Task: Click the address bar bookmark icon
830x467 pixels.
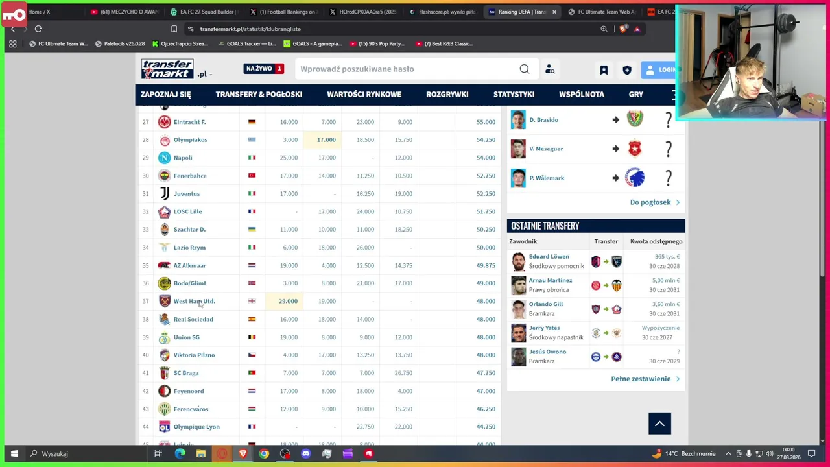Action: [x=174, y=29]
